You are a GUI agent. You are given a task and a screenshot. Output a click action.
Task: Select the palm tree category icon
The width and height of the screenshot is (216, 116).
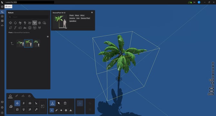(x=20, y=23)
